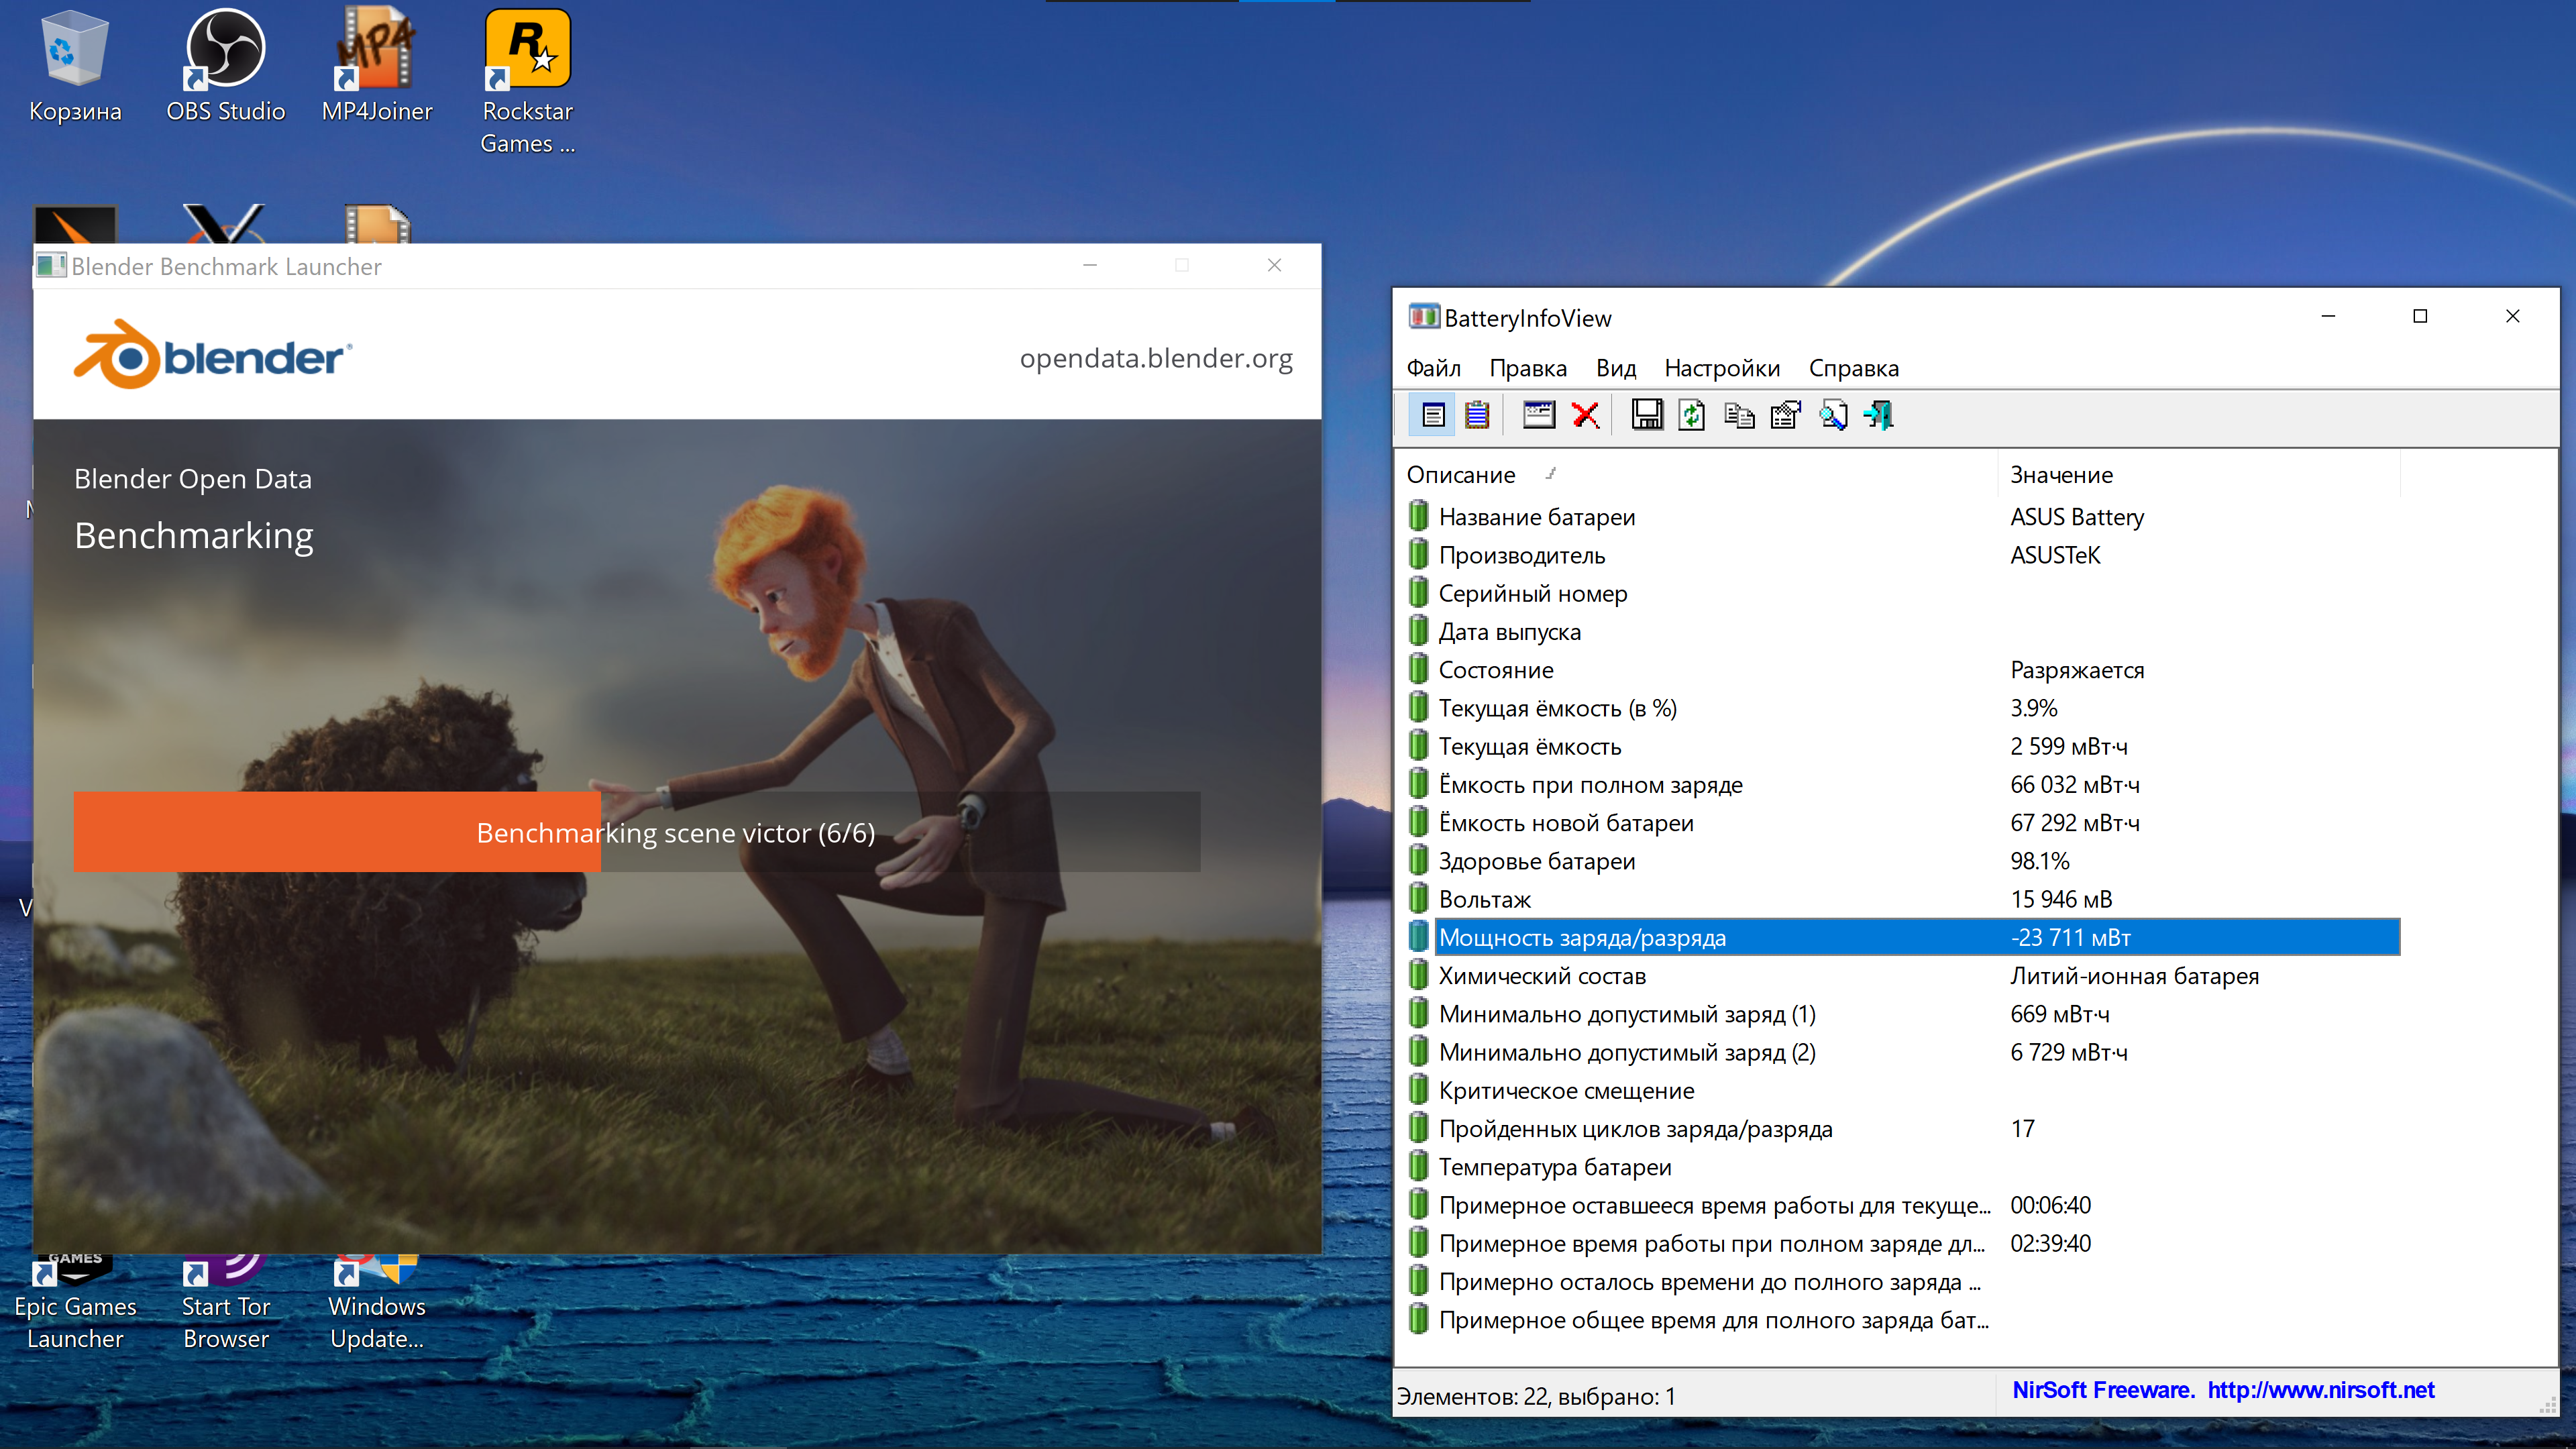
Task: Click the battery icon beside Здоровье батареи
Action: point(1418,860)
